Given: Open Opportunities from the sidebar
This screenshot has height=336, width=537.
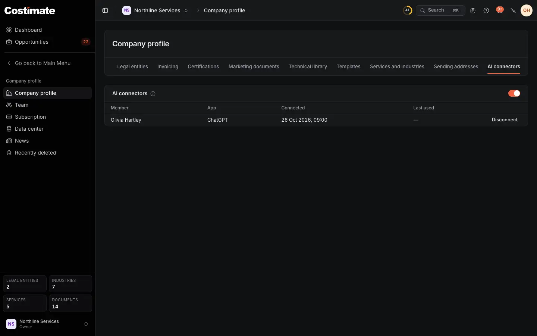Looking at the screenshot, I should pyautogui.click(x=47, y=42).
